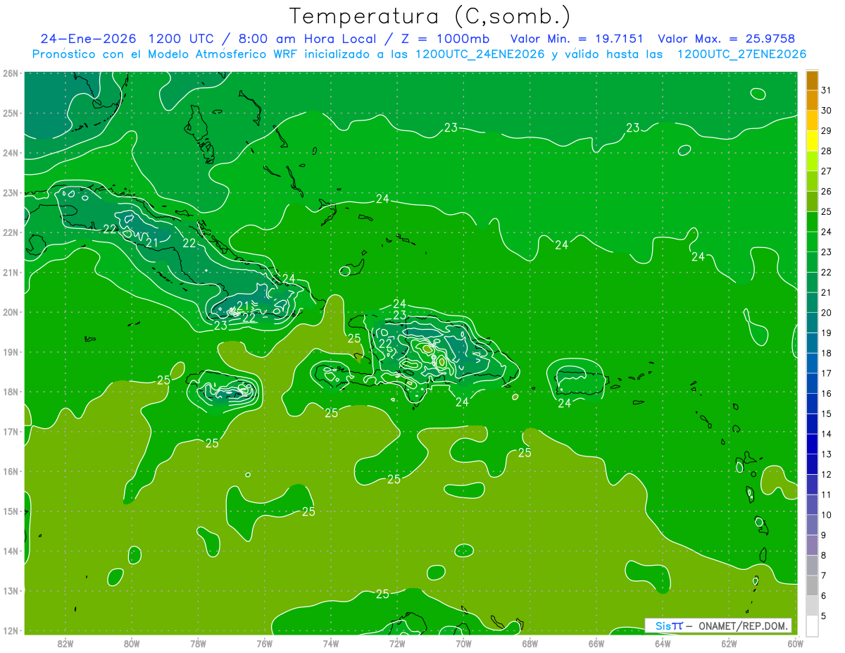Click the 17N latitude axis label

click(10, 432)
